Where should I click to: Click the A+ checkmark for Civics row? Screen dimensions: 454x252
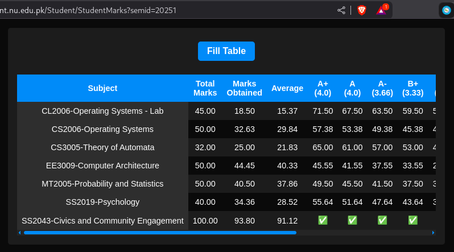point(323,220)
